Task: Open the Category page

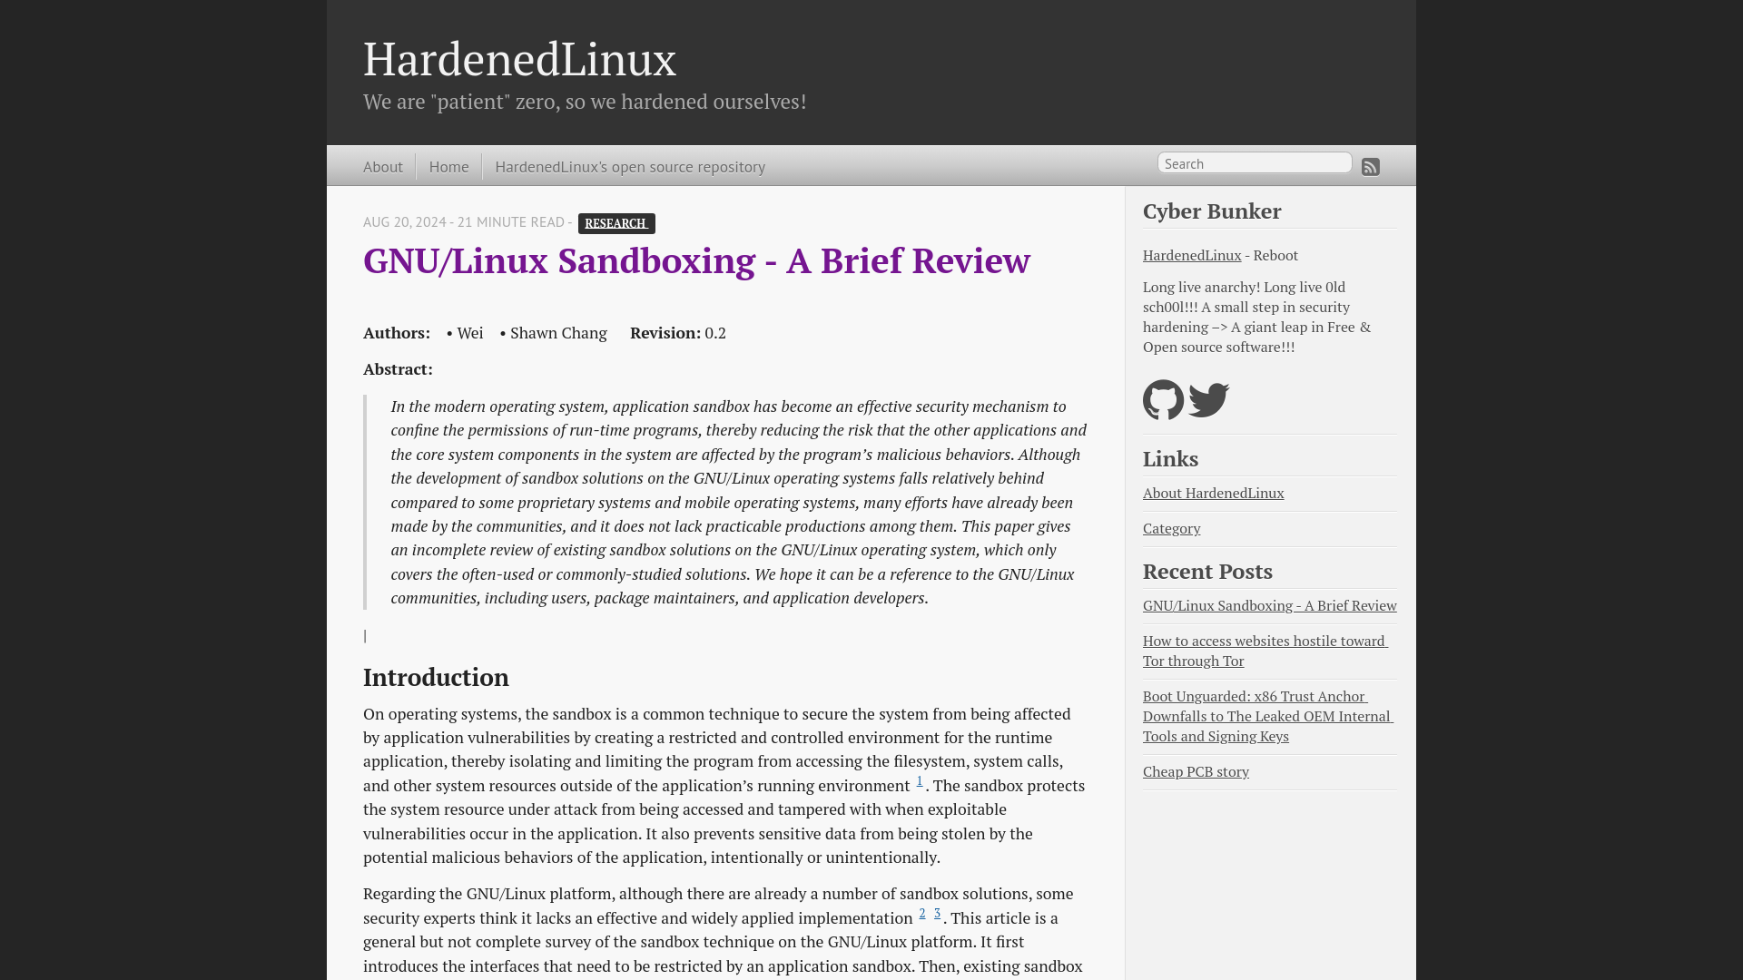Action: [x=1171, y=528]
